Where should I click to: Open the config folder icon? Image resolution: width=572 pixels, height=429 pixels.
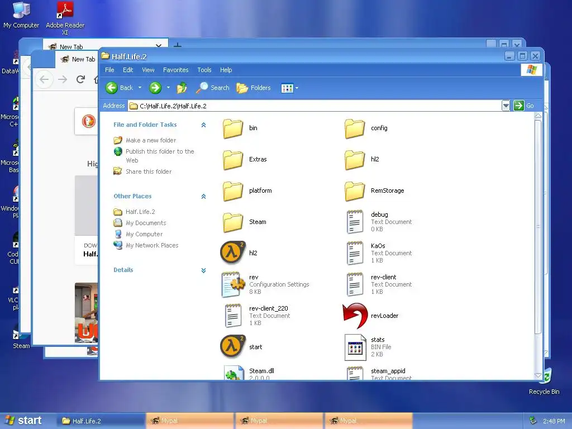click(x=355, y=128)
